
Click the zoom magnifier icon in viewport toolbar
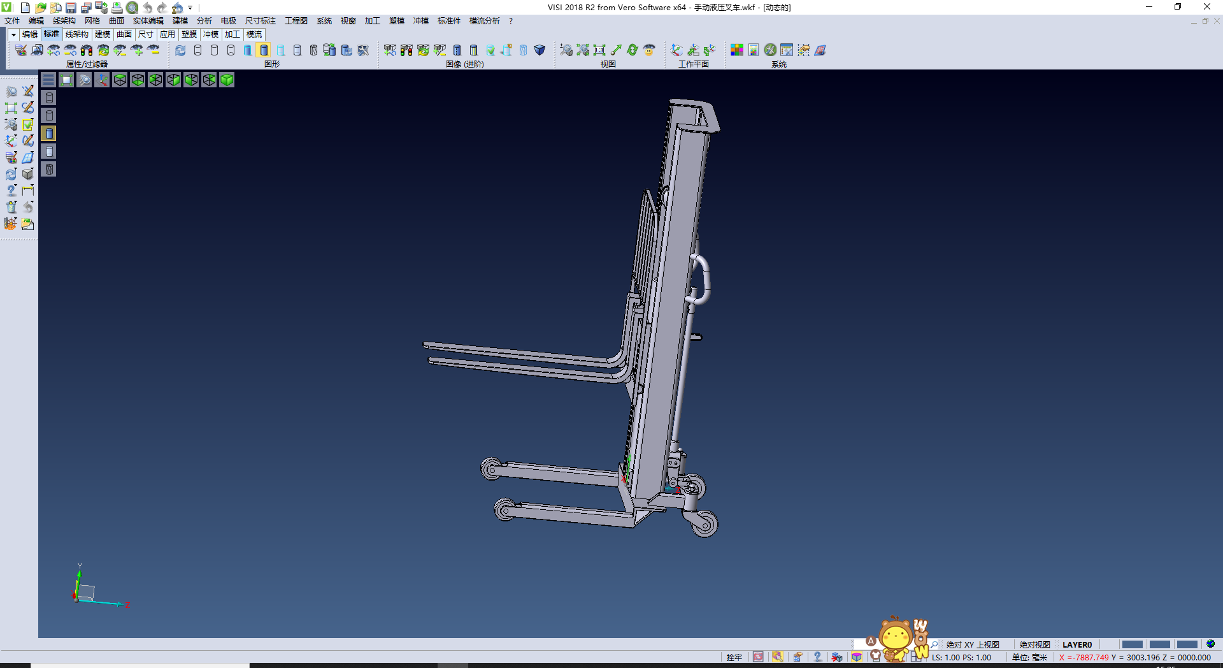[x=84, y=80]
